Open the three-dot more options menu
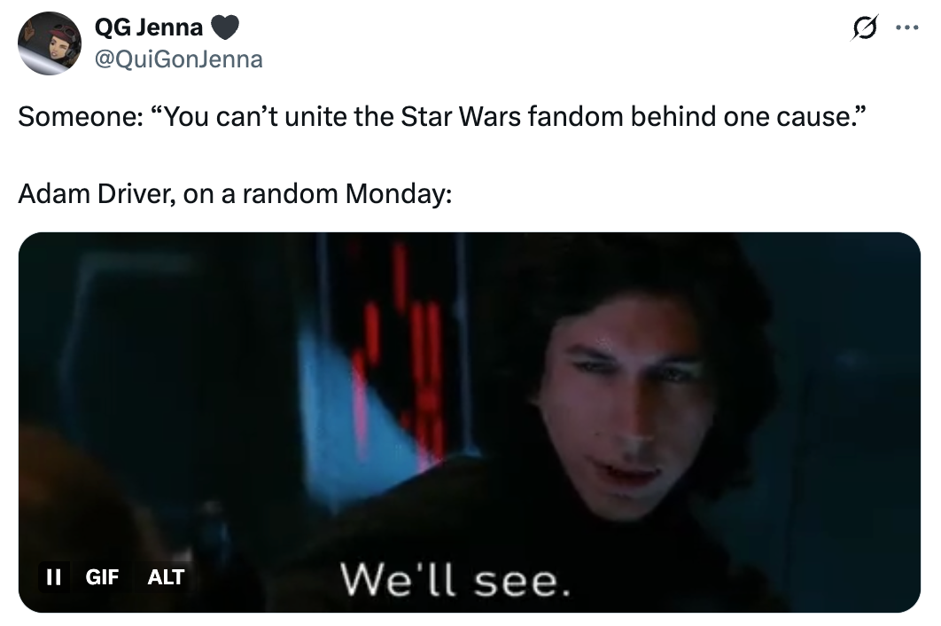 [x=906, y=27]
